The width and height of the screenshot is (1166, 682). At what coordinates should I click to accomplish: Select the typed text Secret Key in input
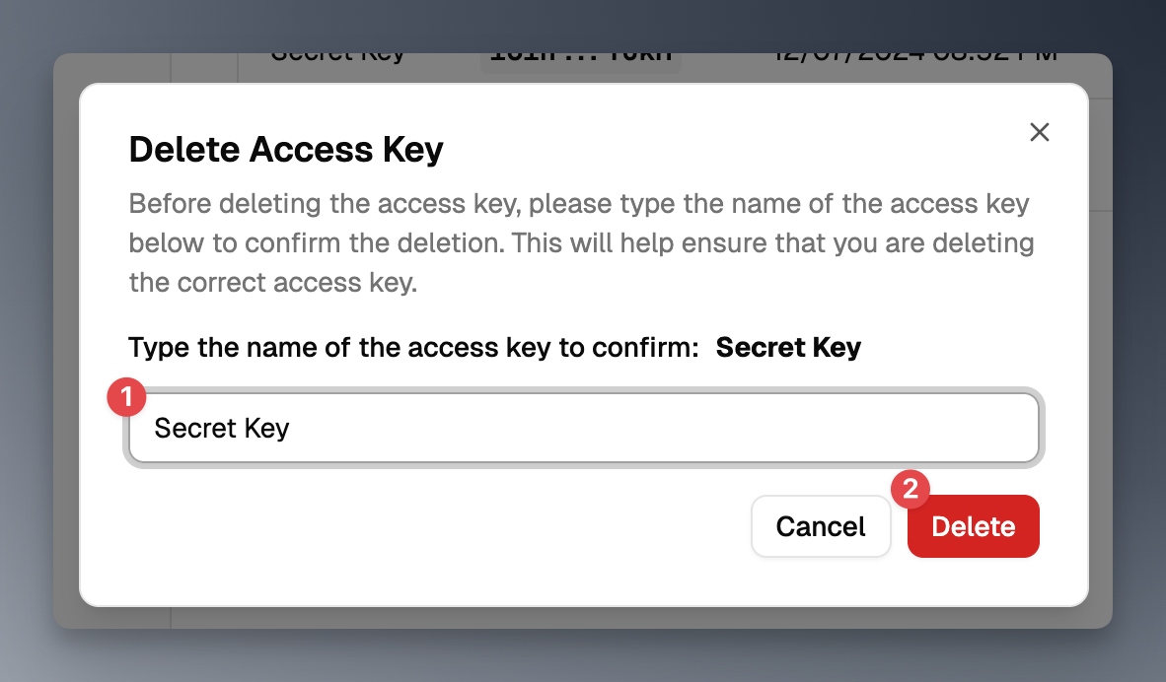click(x=222, y=428)
